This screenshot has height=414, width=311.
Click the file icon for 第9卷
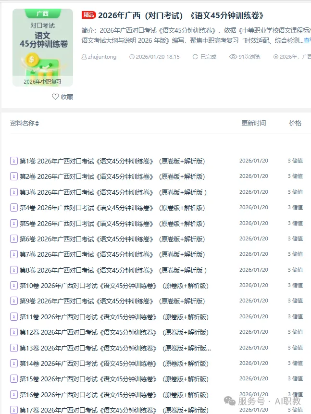(x=14, y=301)
